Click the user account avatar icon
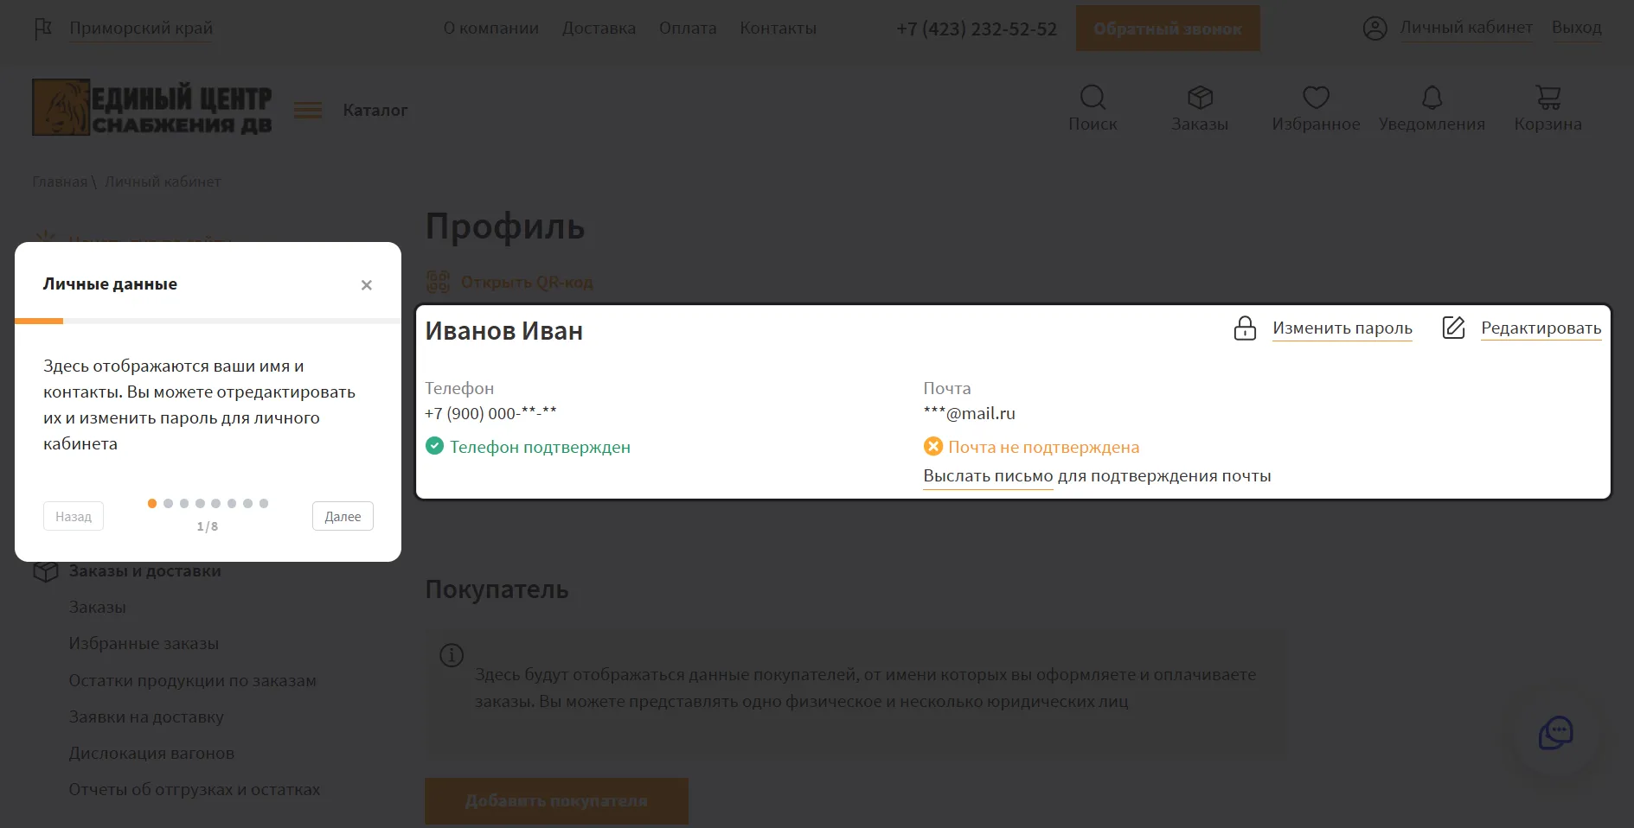 pyautogui.click(x=1374, y=29)
